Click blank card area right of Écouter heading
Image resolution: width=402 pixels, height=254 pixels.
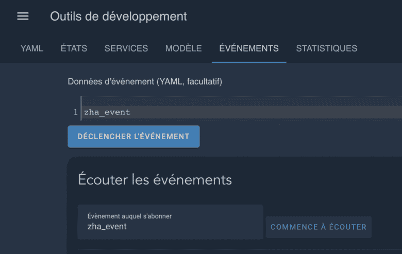pyautogui.click(x=320, y=180)
